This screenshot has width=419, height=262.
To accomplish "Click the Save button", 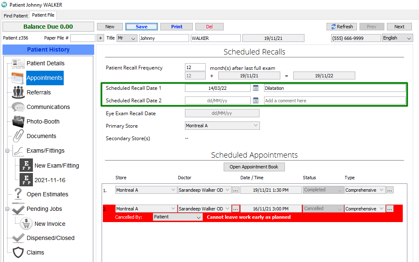I will 142,27.
